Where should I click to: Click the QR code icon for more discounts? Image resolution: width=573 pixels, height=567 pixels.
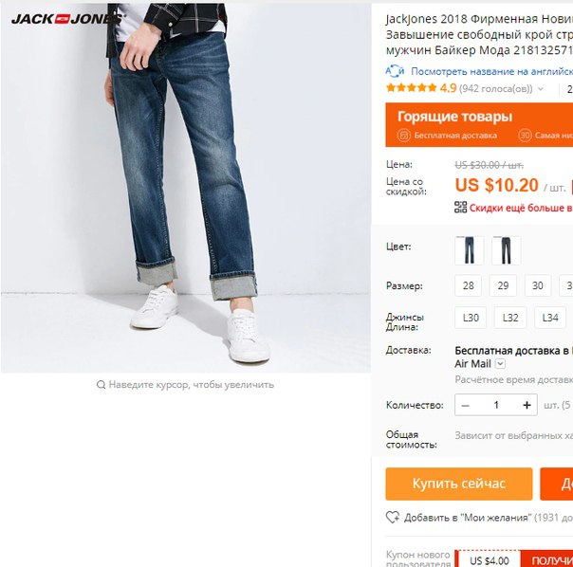(x=460, y=207)
